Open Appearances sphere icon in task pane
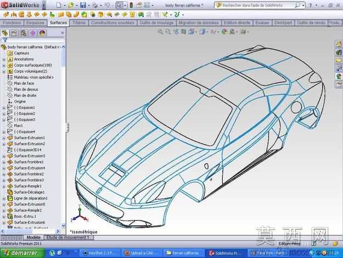Image resolution: width=343 pixels, height=258 pixels. (x=339, y=76)
